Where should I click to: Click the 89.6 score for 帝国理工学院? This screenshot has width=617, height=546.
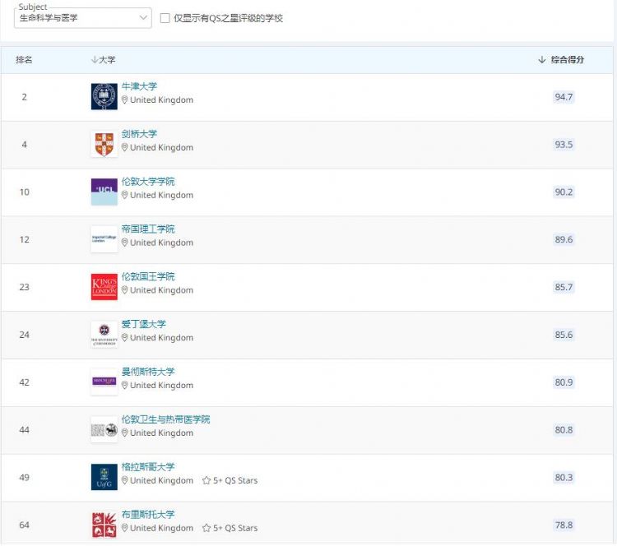click(x=564, y=239)
